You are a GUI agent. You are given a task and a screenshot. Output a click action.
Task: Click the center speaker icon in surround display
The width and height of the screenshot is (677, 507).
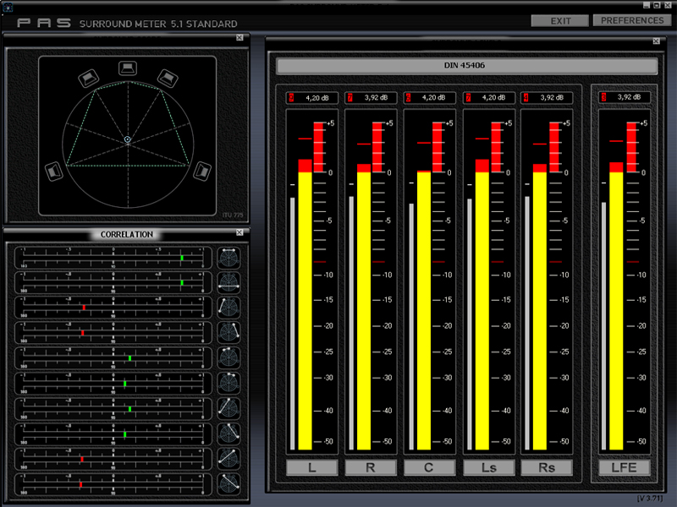point(127,68)
